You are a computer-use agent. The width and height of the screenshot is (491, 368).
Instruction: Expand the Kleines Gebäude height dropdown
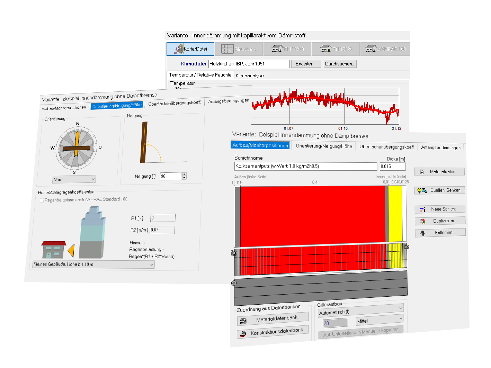(x=152, y=264)
